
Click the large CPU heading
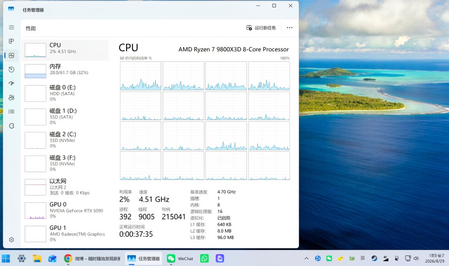click(128, 48)
